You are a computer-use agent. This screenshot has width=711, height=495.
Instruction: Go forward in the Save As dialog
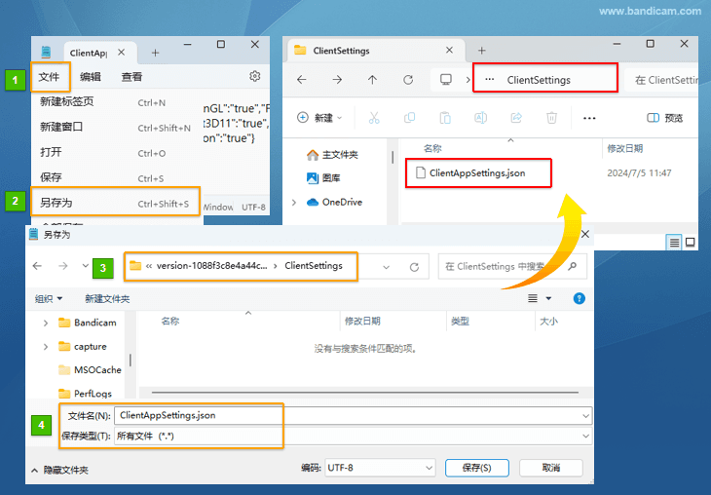pyautogui.click(x=63, y=266)
